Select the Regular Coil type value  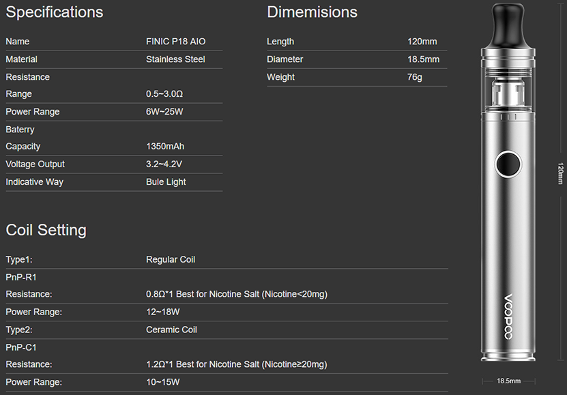click(x=171, y=259)
